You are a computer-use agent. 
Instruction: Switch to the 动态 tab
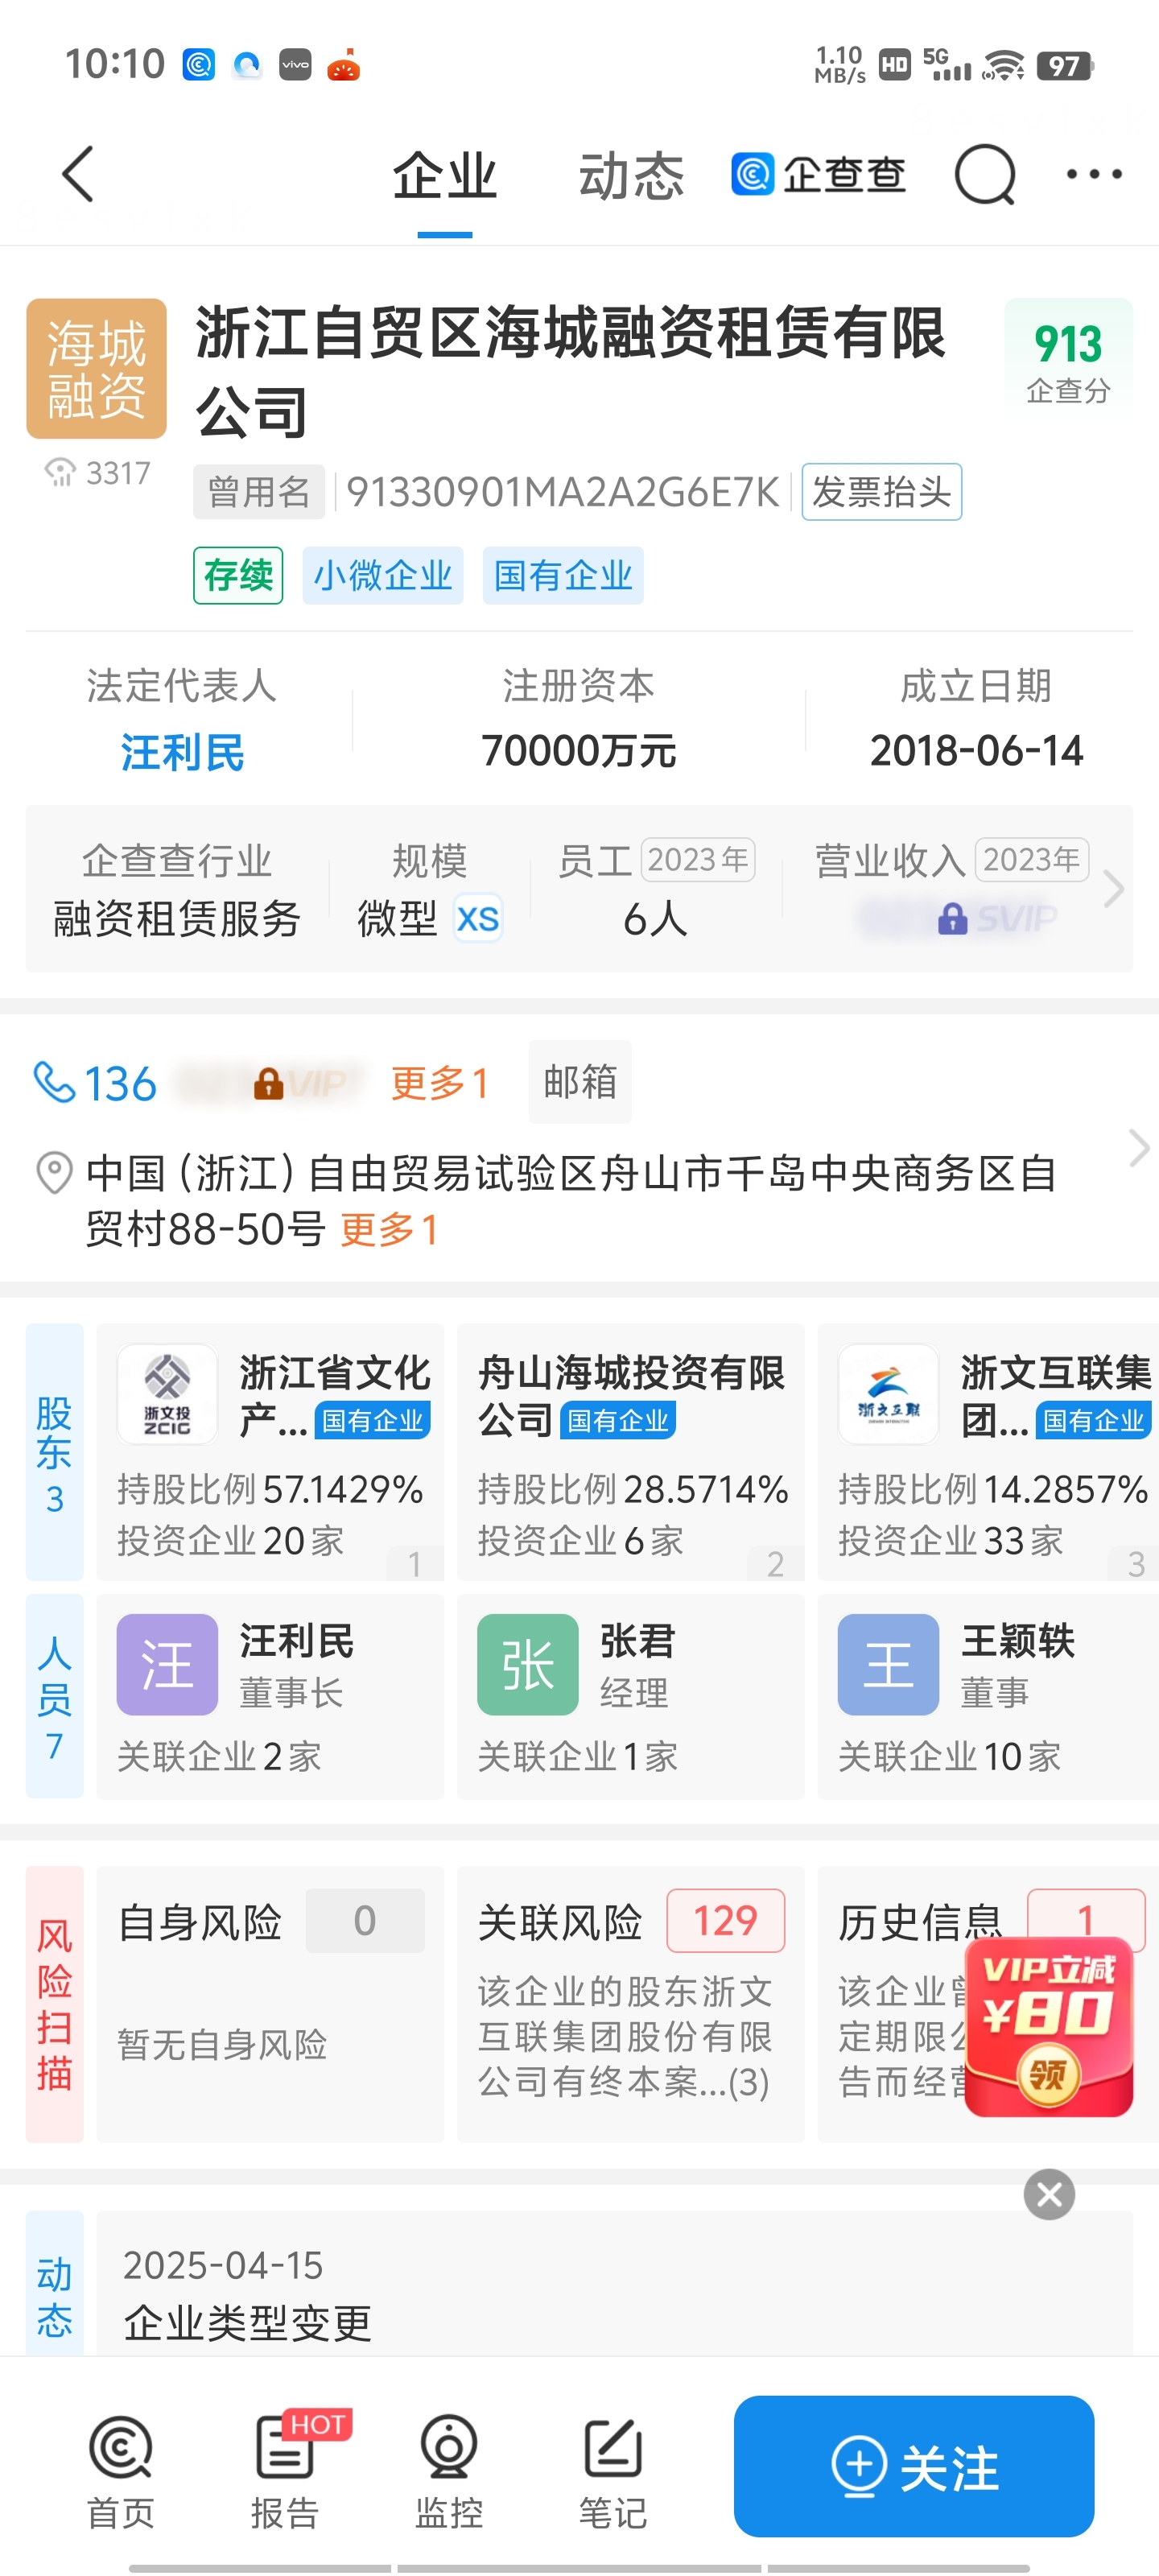631,176
